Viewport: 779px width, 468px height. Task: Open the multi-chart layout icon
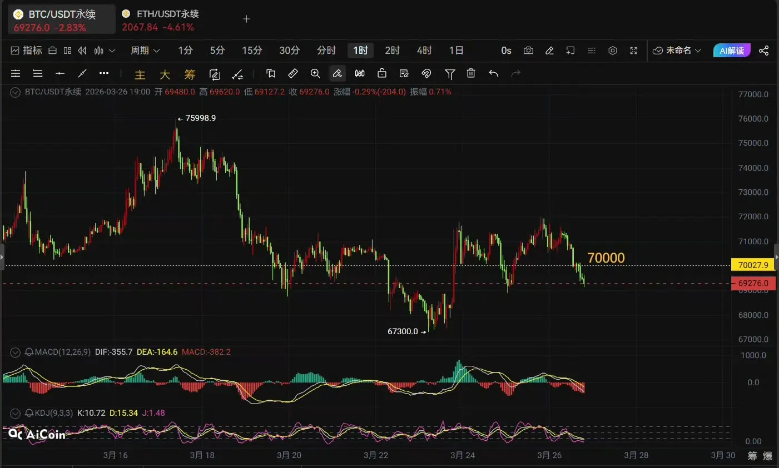pos(67,51)
